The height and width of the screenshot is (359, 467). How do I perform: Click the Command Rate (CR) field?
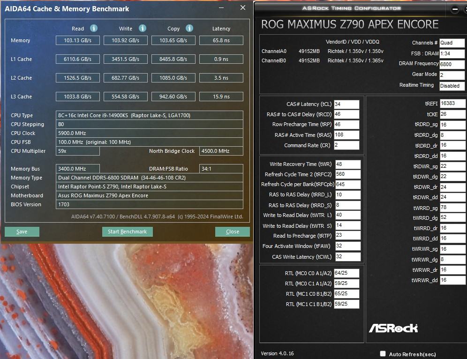(346, 145)
